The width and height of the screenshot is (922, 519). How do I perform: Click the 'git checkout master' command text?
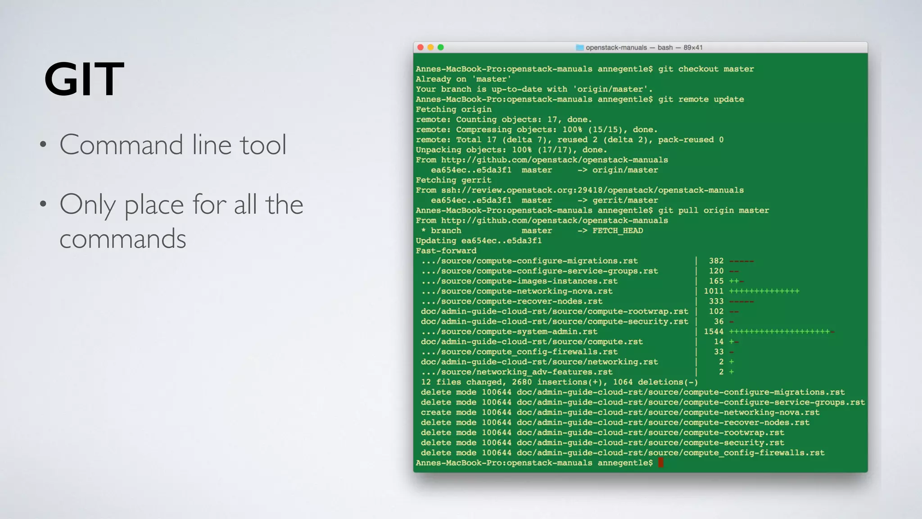[706, 69]
